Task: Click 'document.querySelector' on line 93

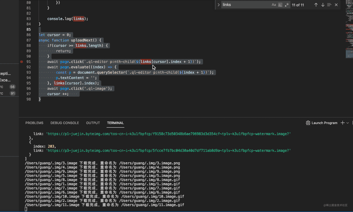Action: [x=101, y=72]
